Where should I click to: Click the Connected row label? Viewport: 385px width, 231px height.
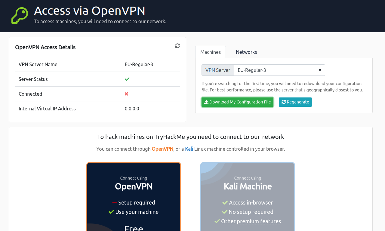[x=30, y=94]
